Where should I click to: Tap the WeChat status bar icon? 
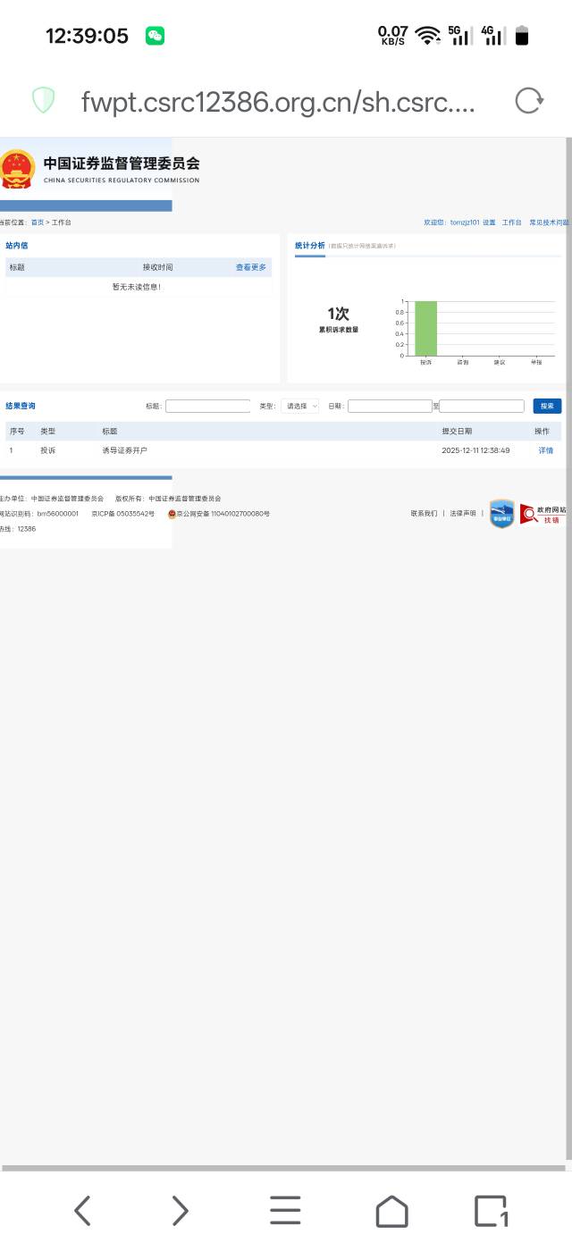click(x=155, y=36)
